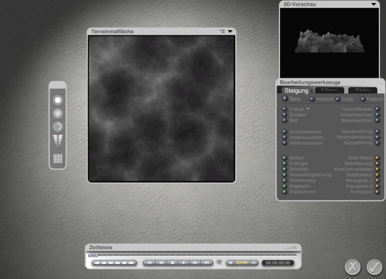Viewport: 386px width, 279px height.
Task: Click the orange Reliefstörung orb
Action: (377, 163)
